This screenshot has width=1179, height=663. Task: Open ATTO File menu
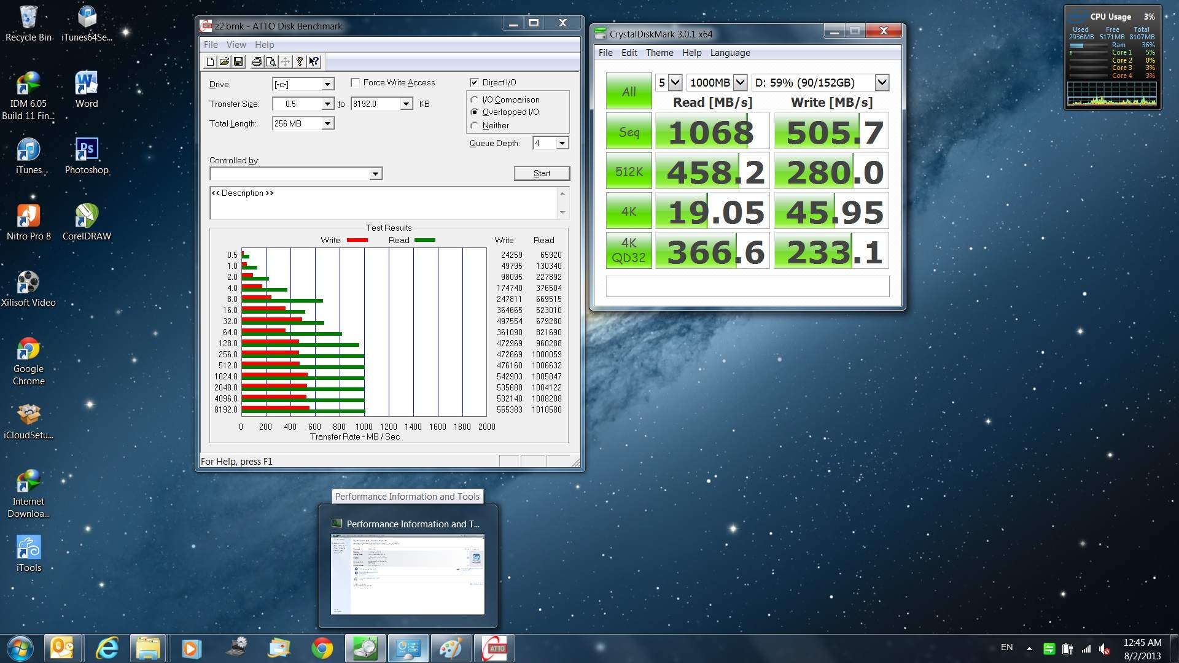211,44
